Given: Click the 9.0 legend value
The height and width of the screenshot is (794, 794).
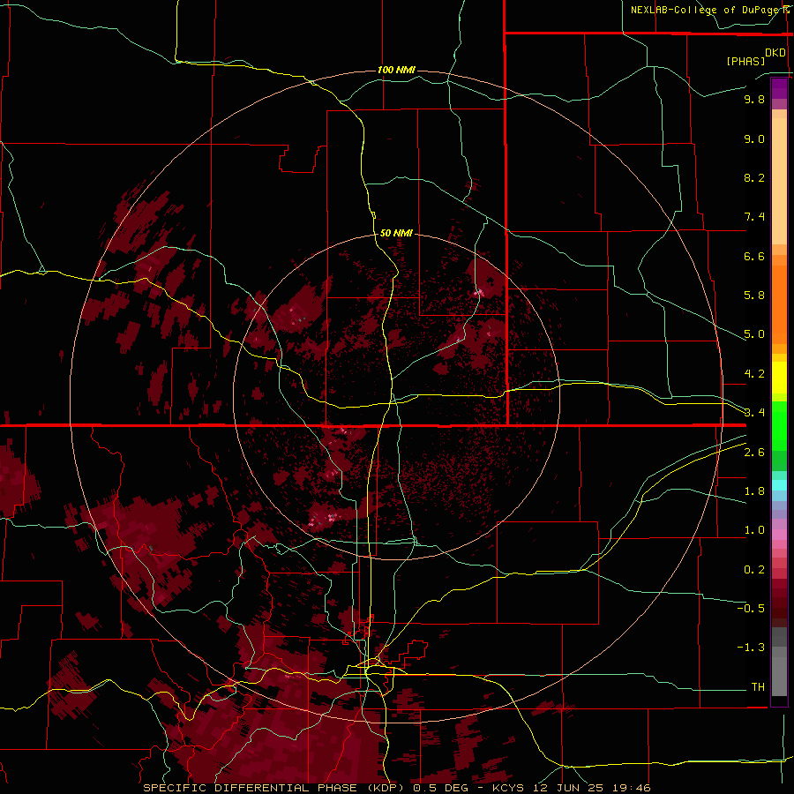Looking at the screenshot, I should (754, 139).
